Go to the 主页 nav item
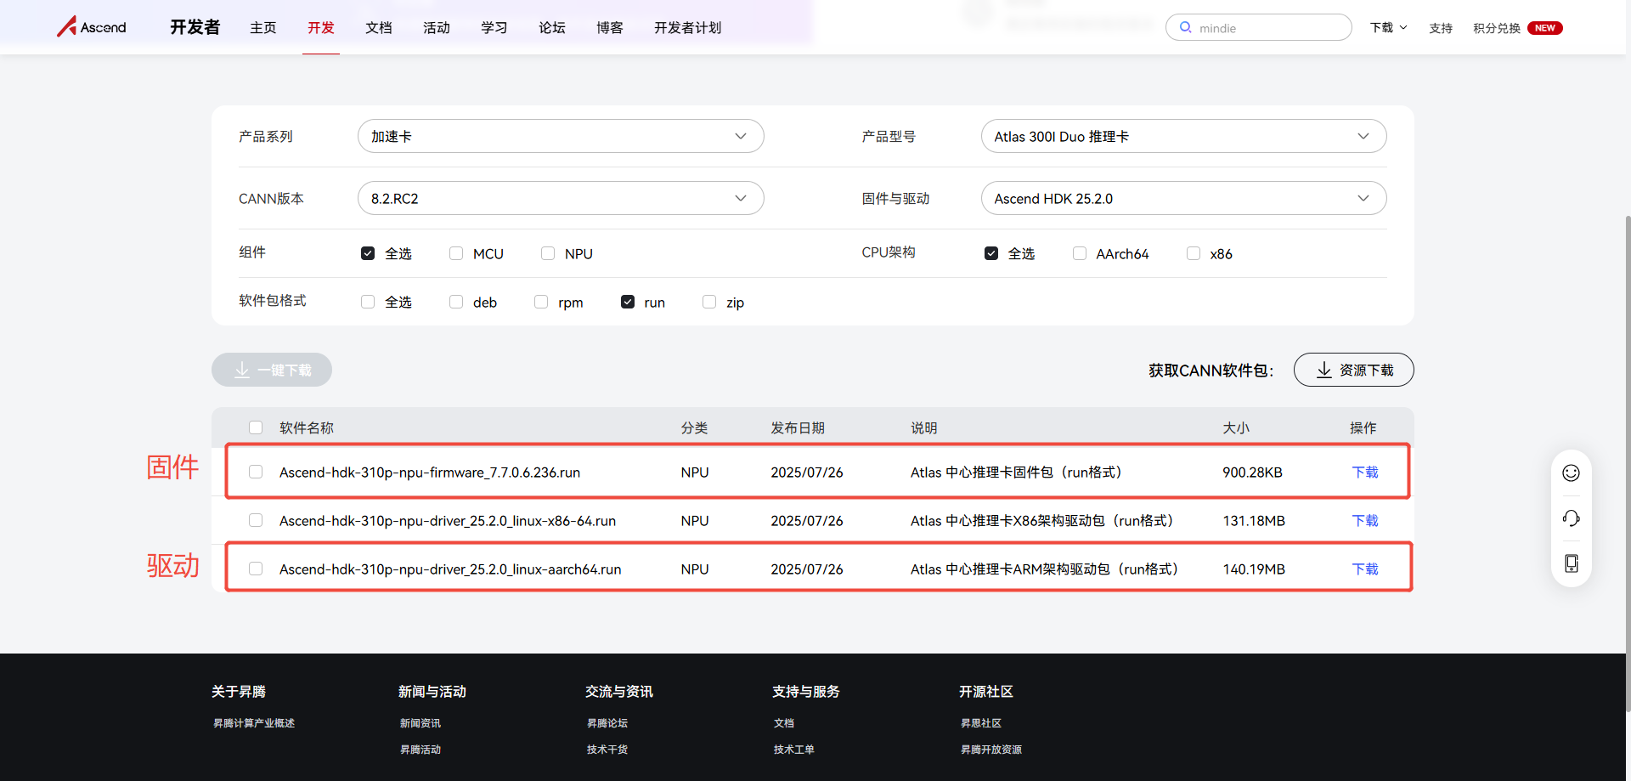 click(263, 28)
